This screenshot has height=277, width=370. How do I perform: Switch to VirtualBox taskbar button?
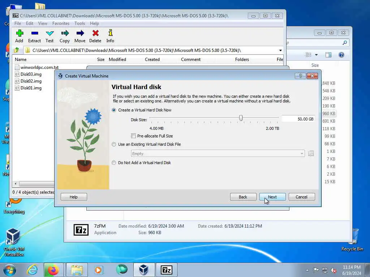click(144, 270)
